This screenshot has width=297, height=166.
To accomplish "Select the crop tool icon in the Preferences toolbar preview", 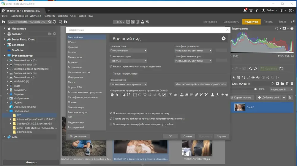I will (x=124, y=95).
